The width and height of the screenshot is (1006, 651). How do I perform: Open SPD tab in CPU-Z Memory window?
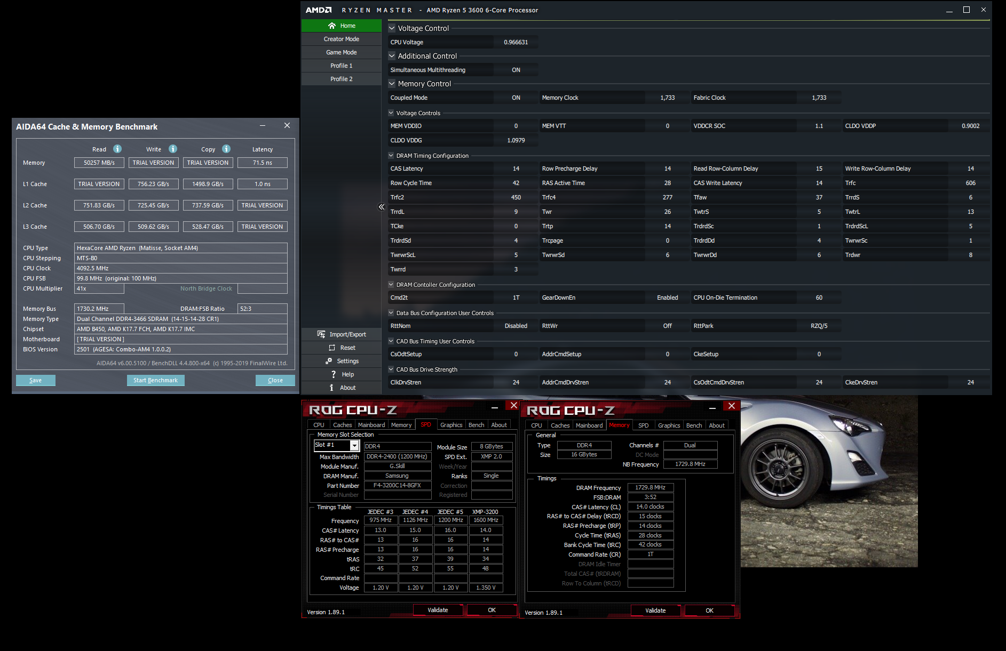pos(644,425)
